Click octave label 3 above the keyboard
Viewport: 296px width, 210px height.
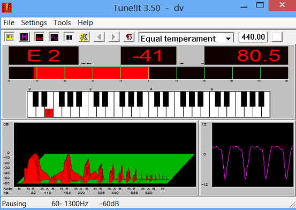click(90, 89)
